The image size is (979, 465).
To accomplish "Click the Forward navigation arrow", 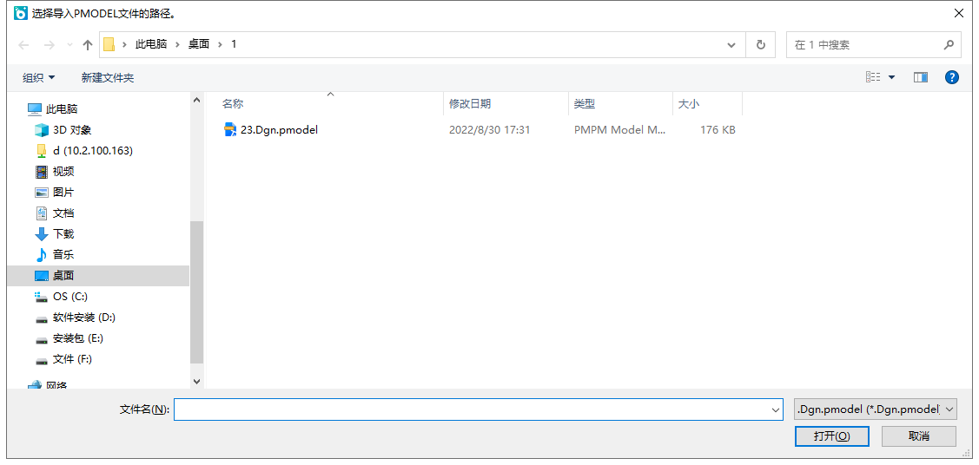I will pos(49,45).
